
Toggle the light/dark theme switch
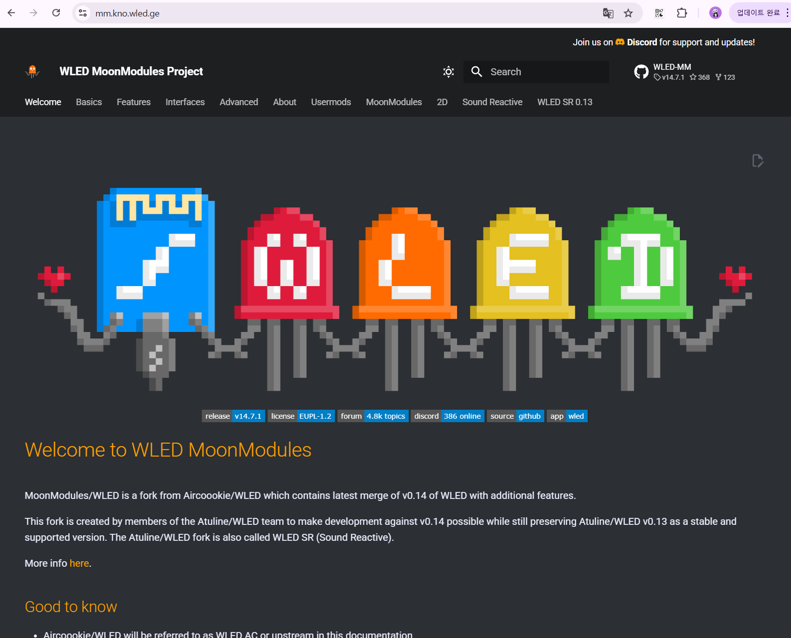pyautogui.click(x=448, y=72)
